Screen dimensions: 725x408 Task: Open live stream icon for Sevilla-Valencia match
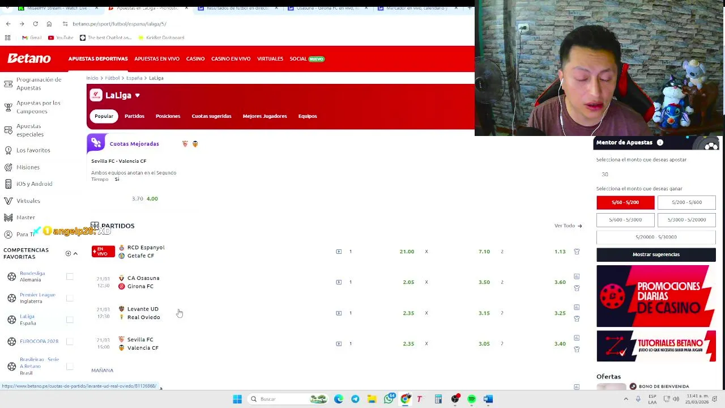tap(339, 343)
